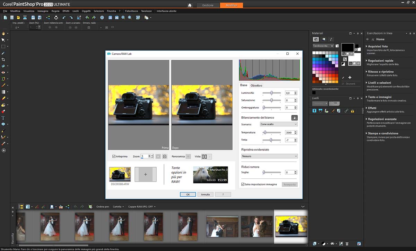Select the Text tool in the left toolbar

(x=3, y=118)
